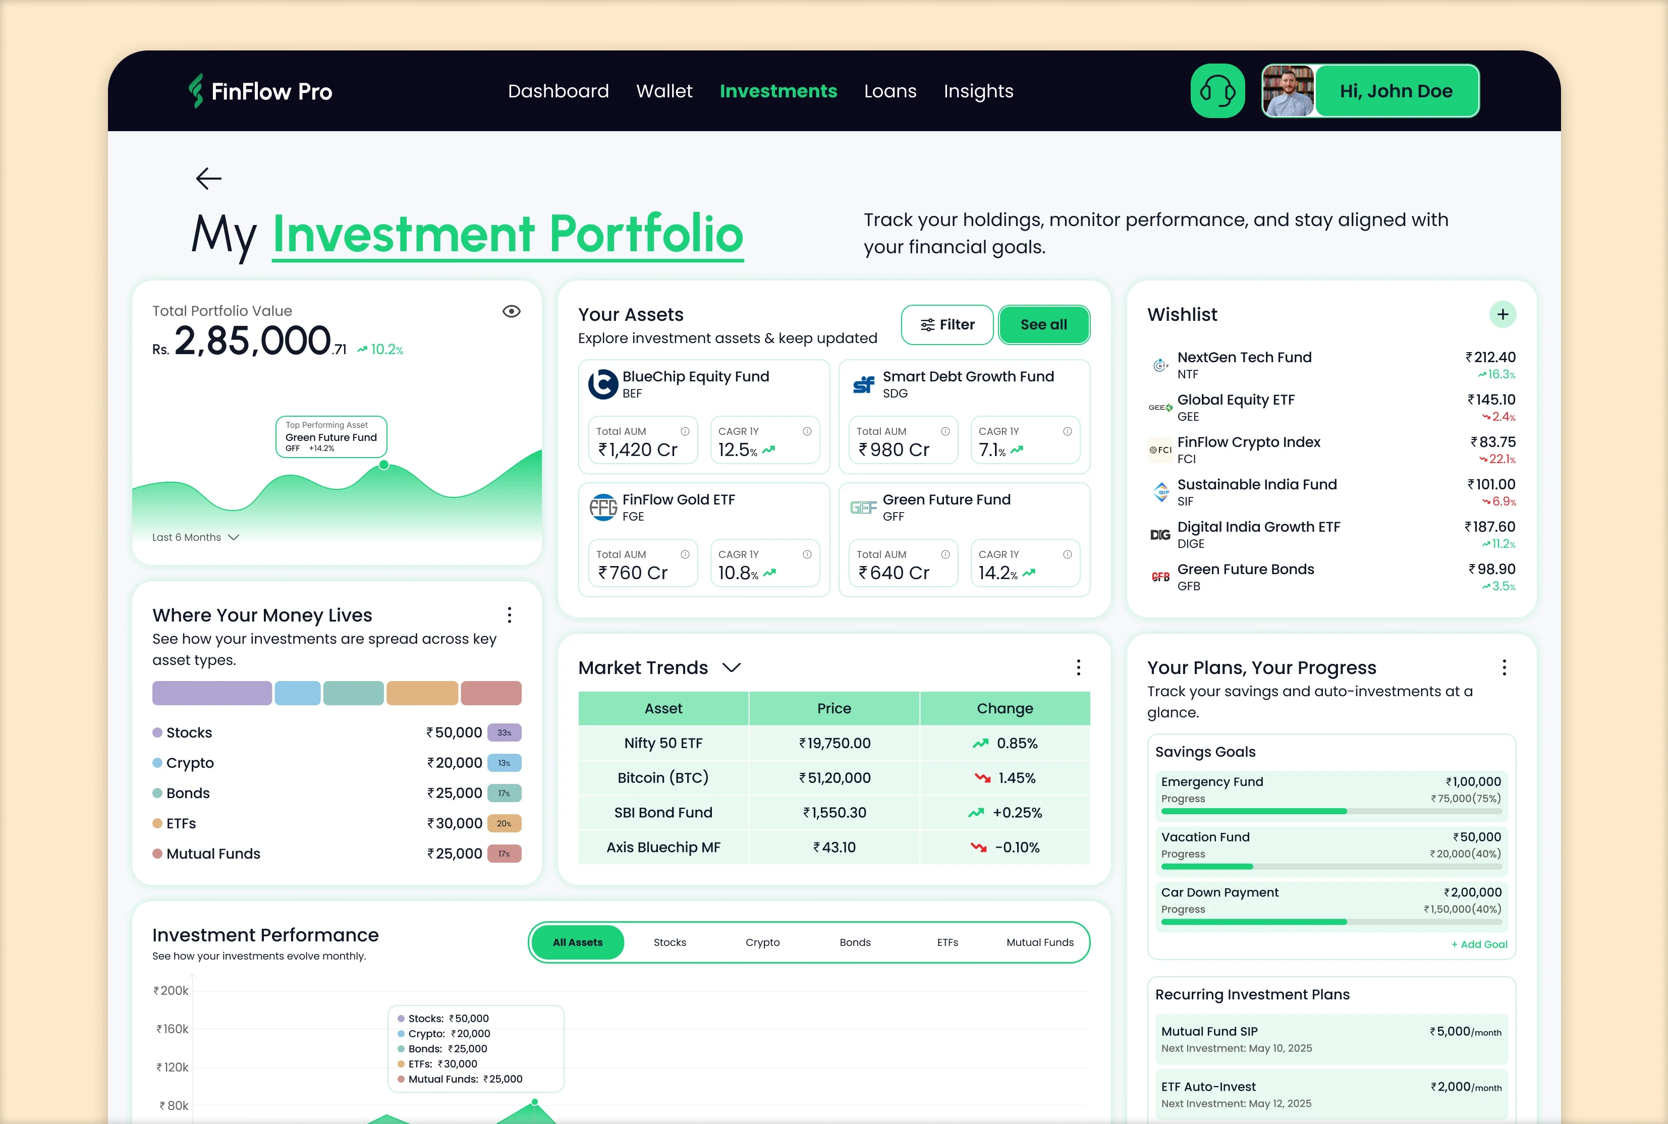Click the + Add Goal link

[x=1479, y=945]
